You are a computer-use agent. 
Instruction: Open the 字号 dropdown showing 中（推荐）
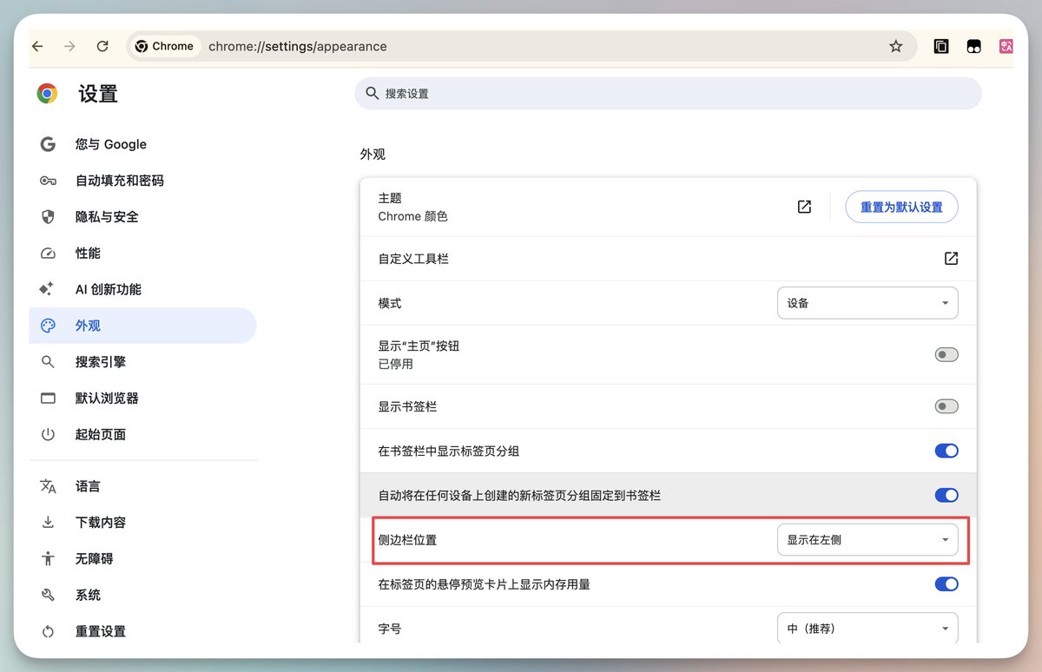[x=867, y=628]
